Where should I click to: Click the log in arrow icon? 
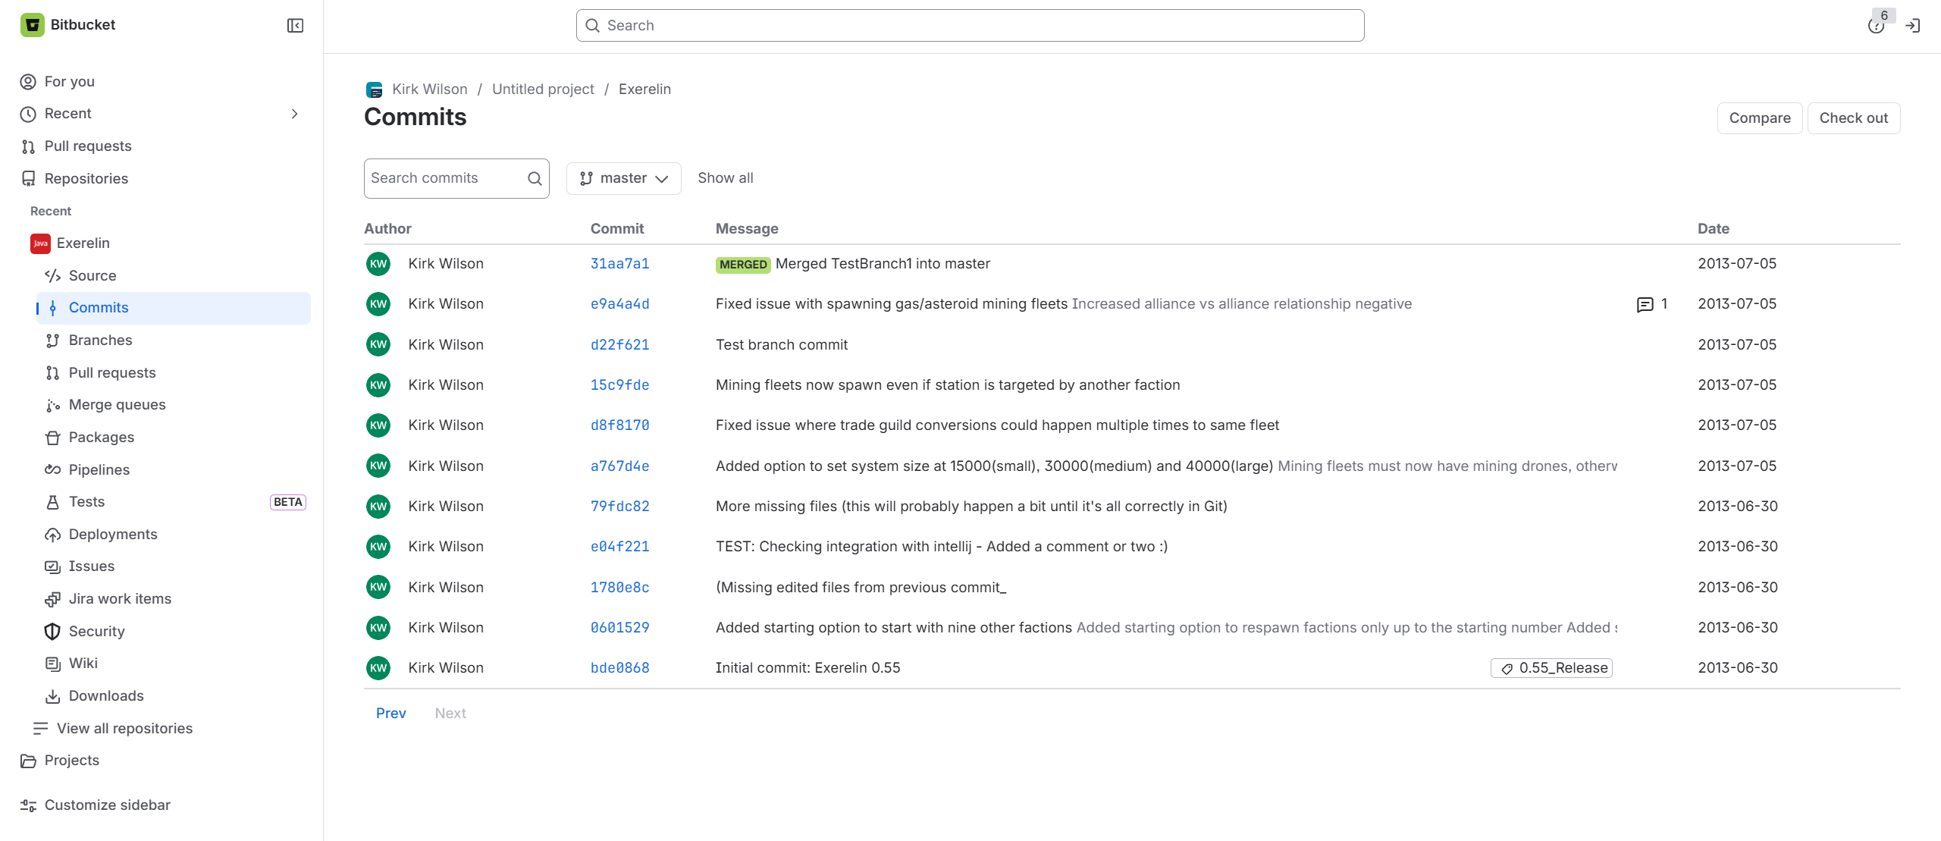coord(1913,26)
